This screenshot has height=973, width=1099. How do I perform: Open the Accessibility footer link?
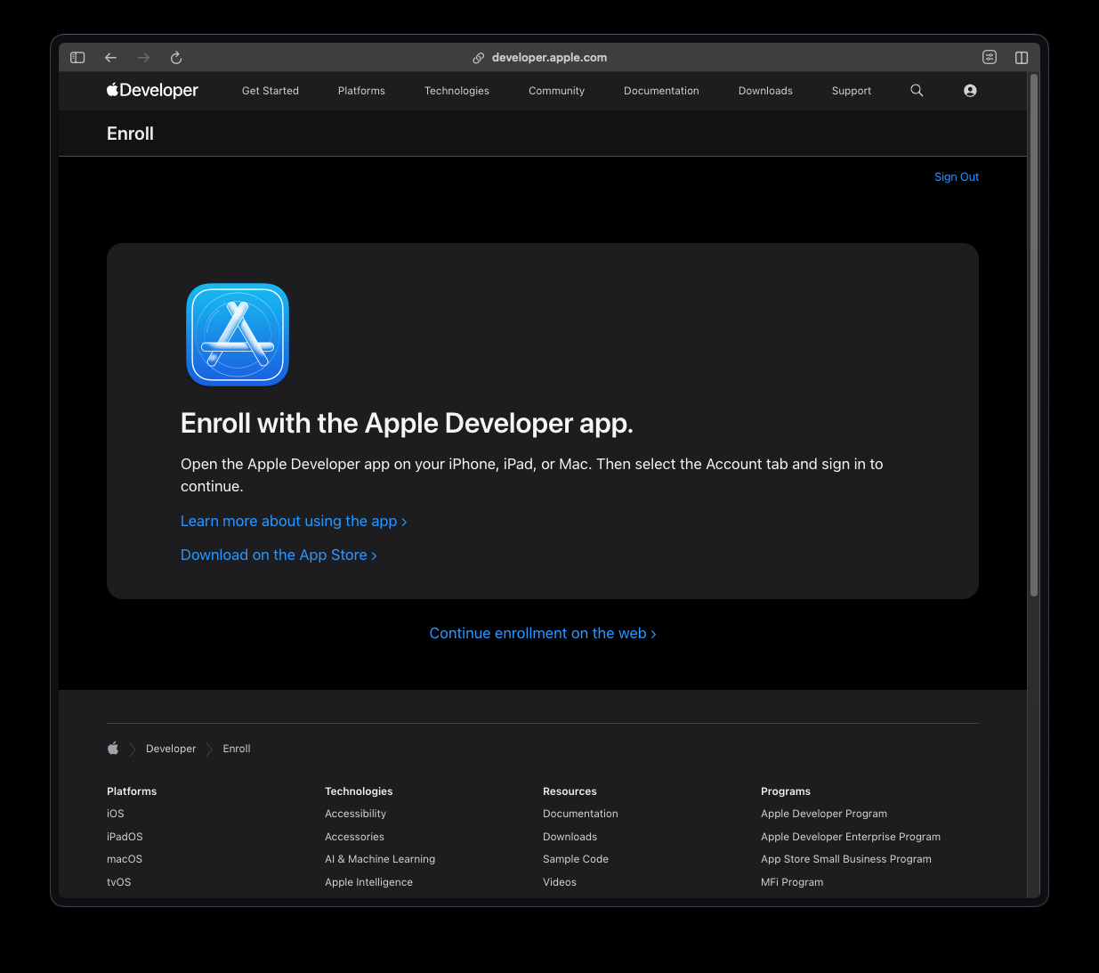[x=356, y=814]
